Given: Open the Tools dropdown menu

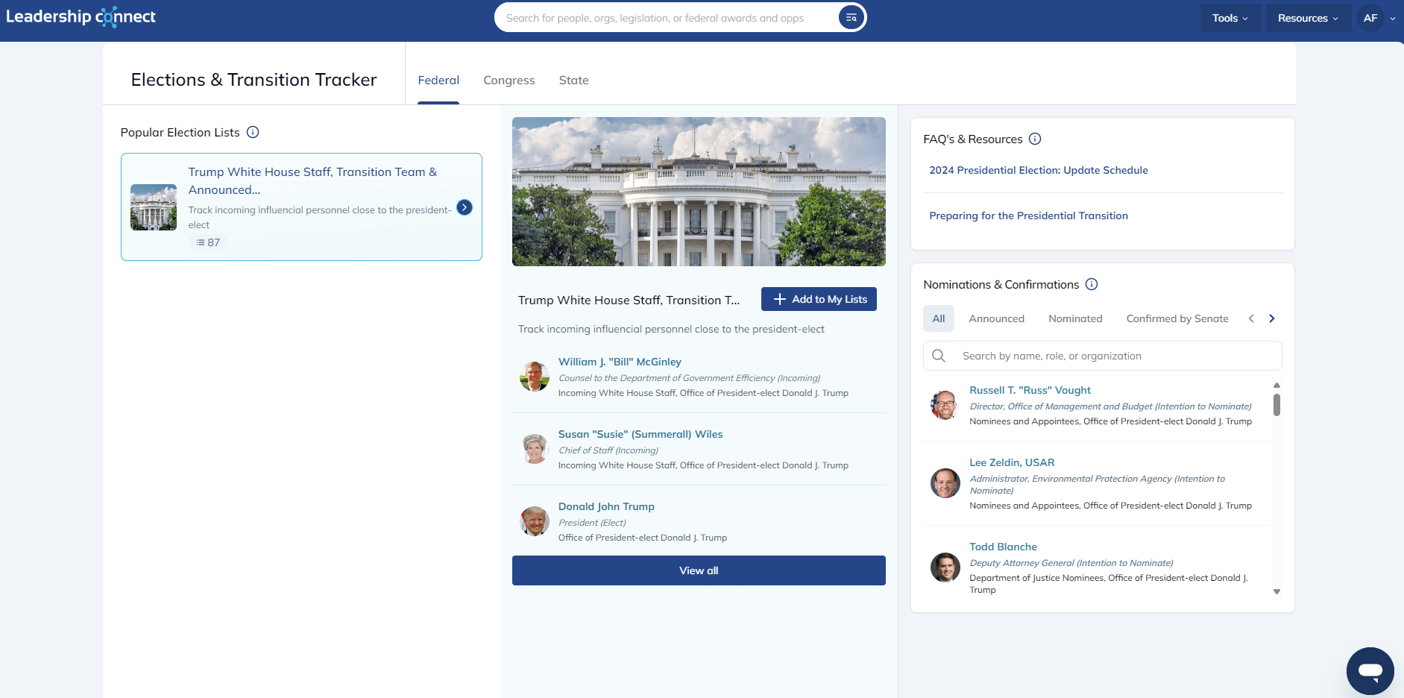Looking at the screenshot, I should point(1230,18).
